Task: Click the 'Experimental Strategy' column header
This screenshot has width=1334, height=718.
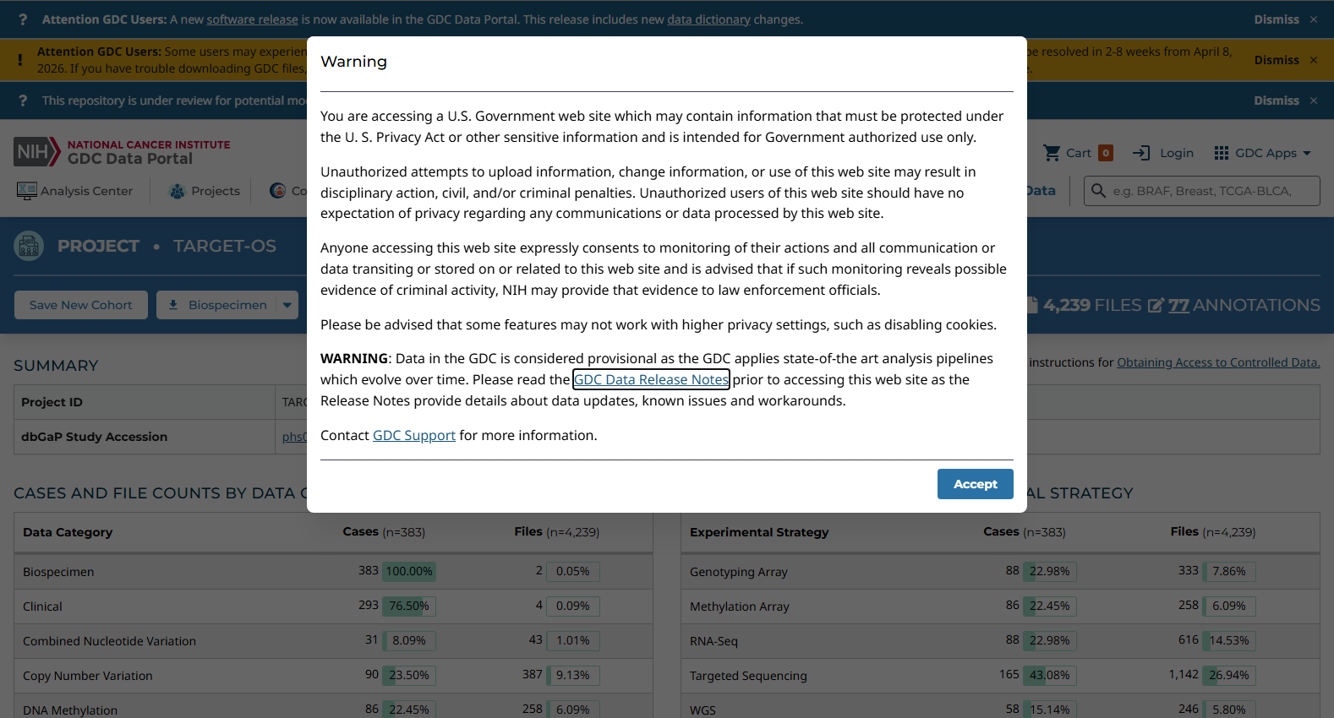Action: pyautogui.click(x=759, y=532)
